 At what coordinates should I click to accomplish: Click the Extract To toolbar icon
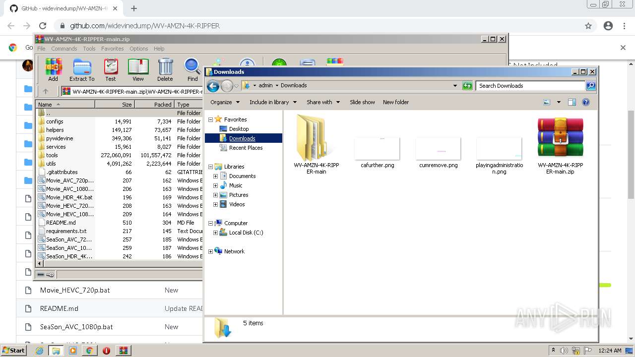tap(82, 70)
